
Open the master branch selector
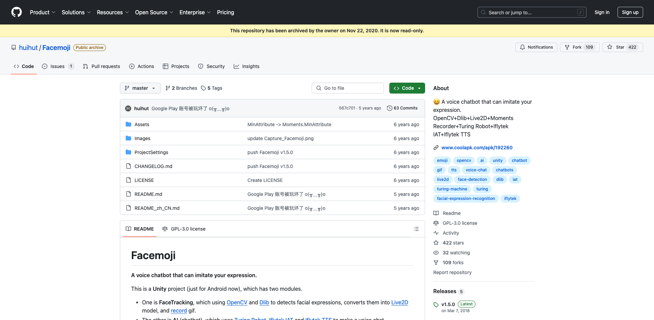(140, 88)
